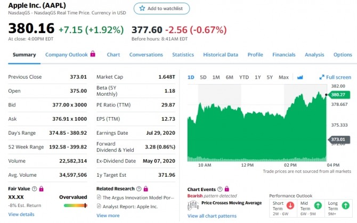Click the Long Term green up arrow

point(346,205)
